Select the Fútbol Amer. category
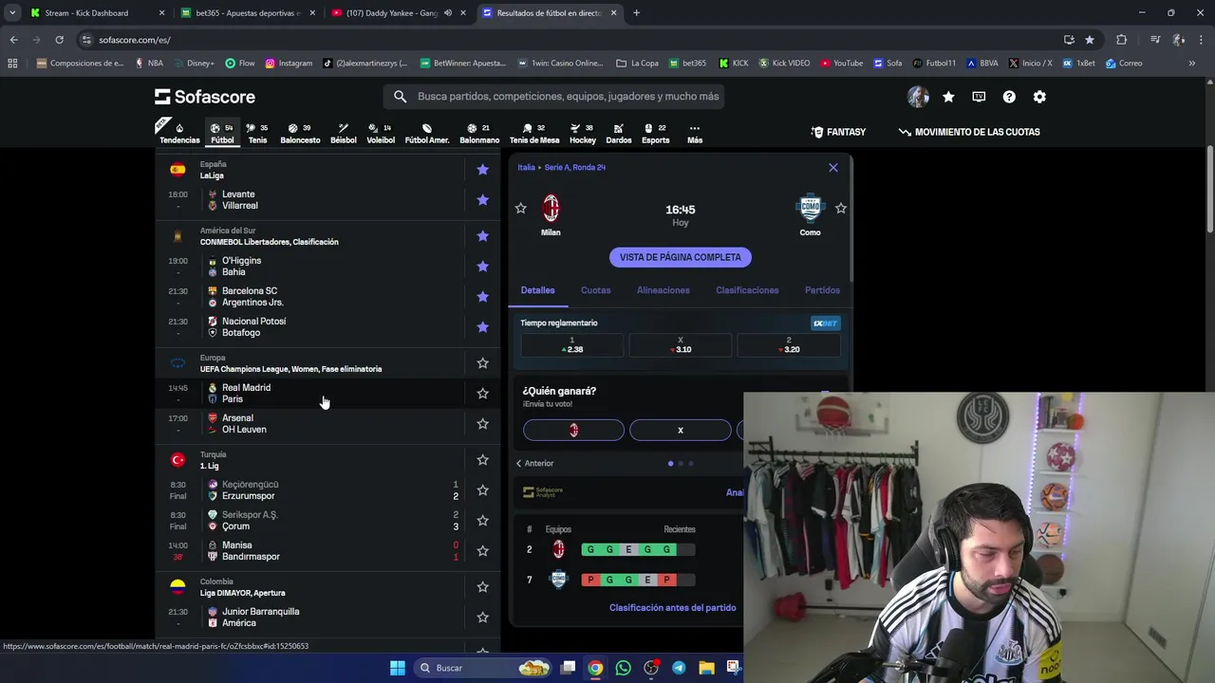 pos(427,133)
